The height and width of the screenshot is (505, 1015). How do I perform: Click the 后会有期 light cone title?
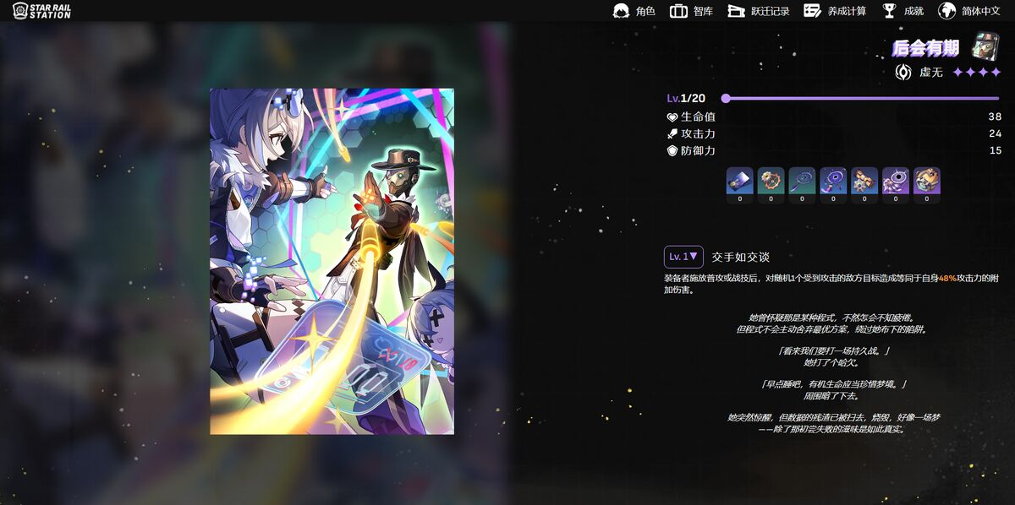(x=924, y=48)
